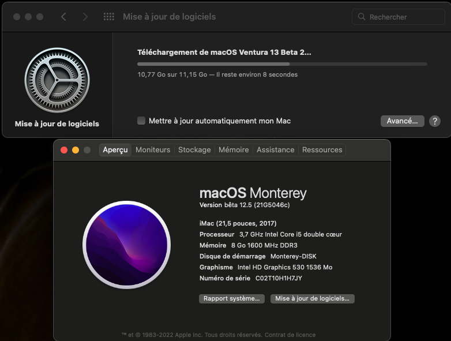This screenshot has width=451, height=341.
Task: Click the macOS Monterey heading
Action: click(253, 193)
